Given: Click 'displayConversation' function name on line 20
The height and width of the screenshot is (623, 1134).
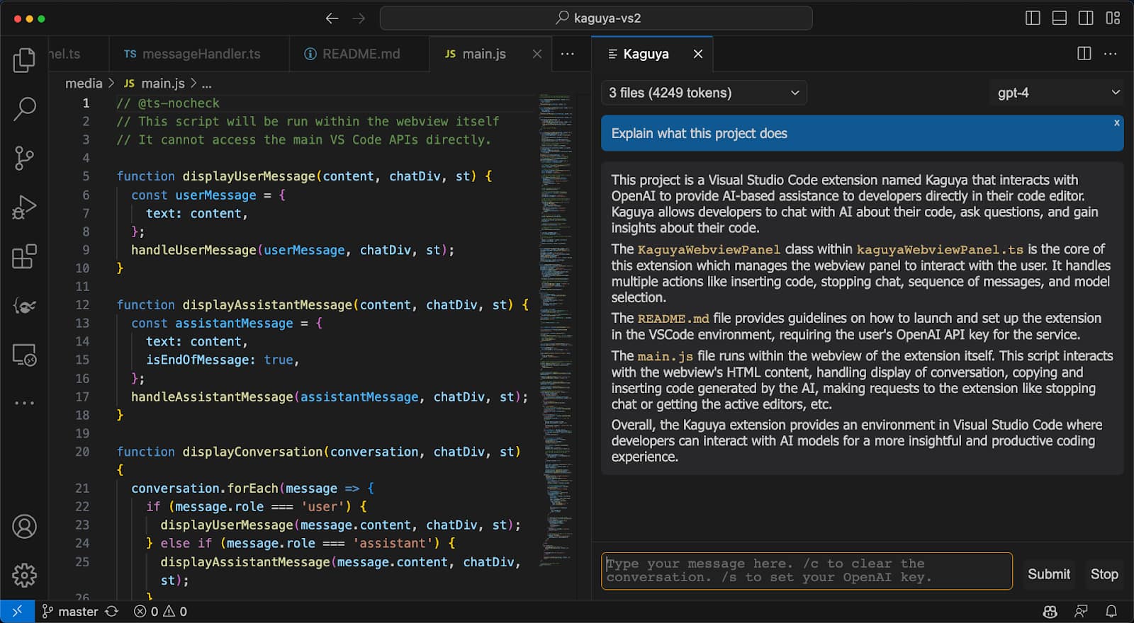Looking at the screenshot, I should coord(252,452).
